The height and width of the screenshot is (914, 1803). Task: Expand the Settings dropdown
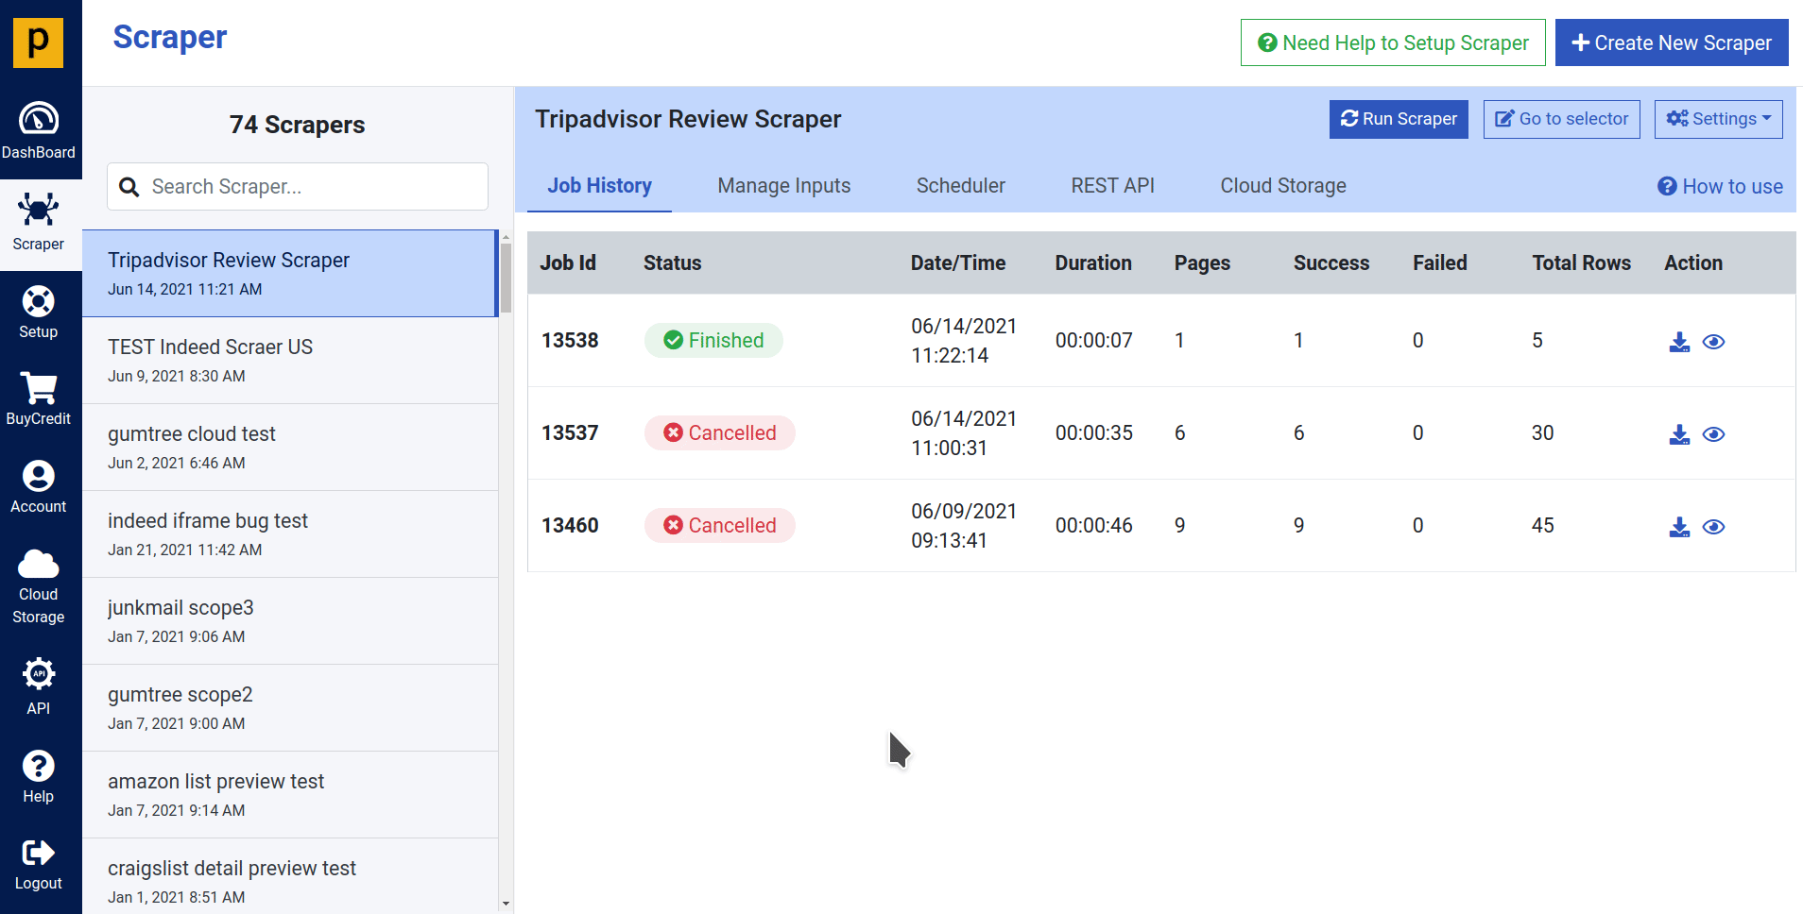click(x=1718, y=119)
